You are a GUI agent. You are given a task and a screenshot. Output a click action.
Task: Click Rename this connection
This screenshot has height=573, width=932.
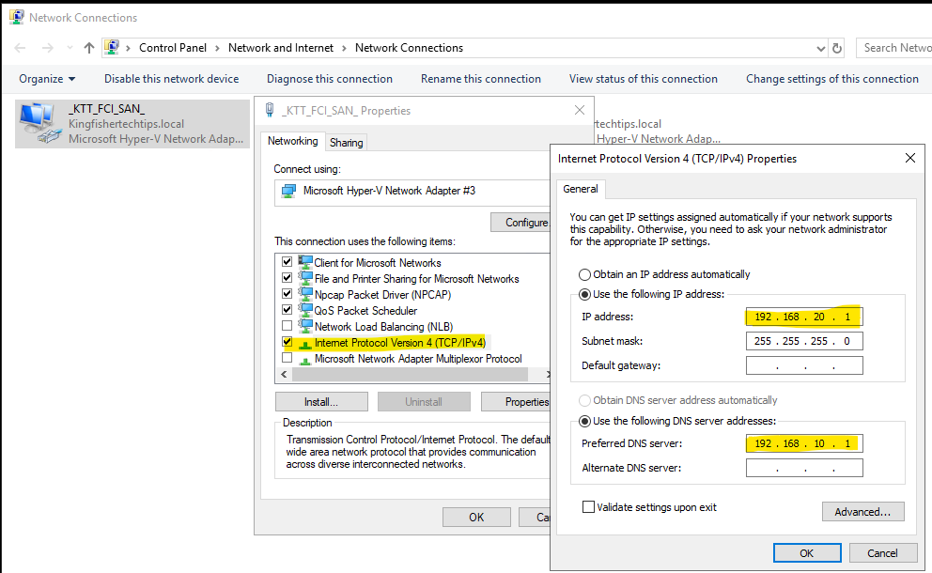481,79
